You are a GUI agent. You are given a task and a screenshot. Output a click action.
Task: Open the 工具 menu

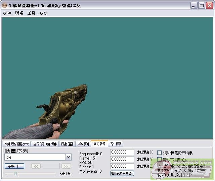31,13
